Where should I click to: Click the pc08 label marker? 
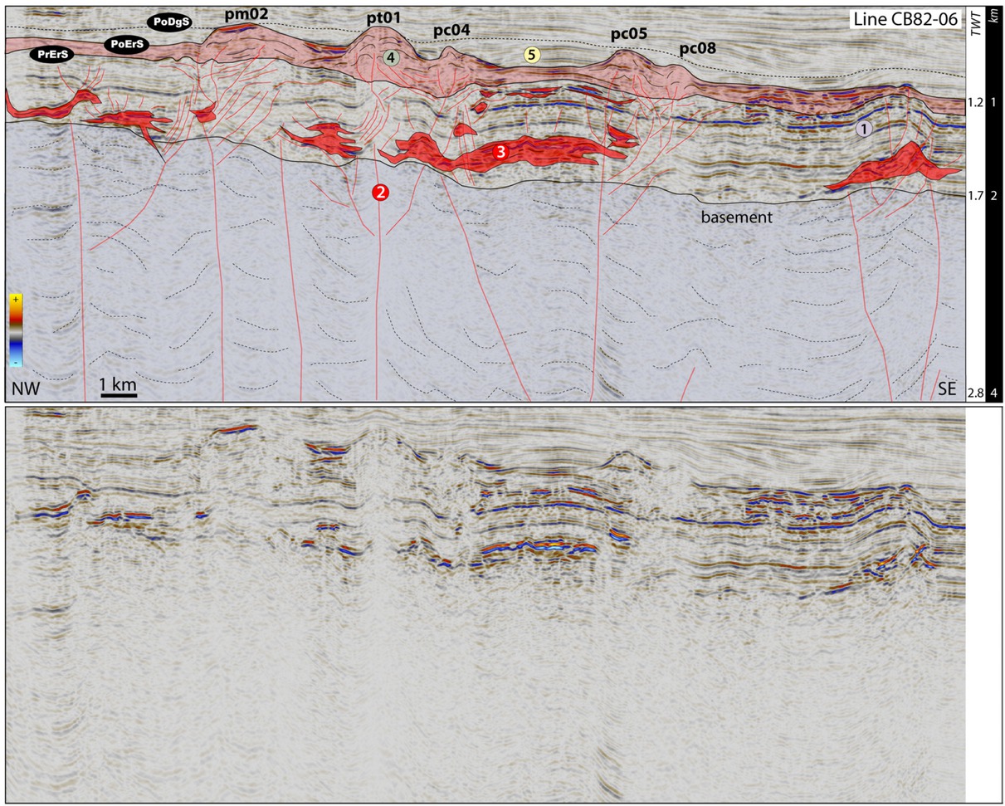pos(698,48)
